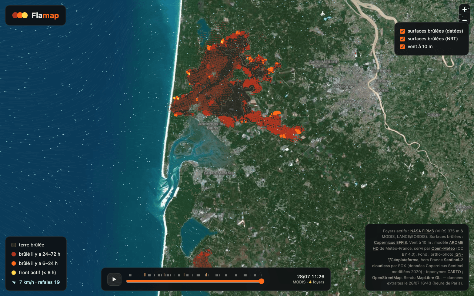Disable the vent à 10 m layer

[x=403, y=47]
